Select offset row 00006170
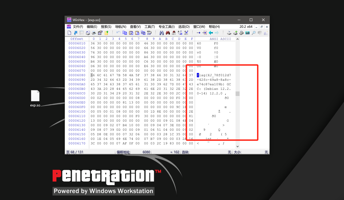Image resolution: width=344 pixels, height=200 pixels. coord(77,143)
